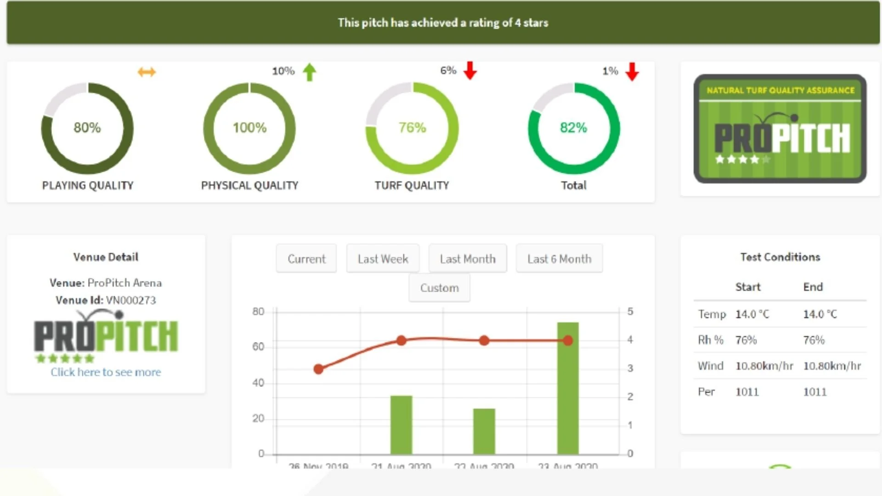Click the red down arrow beside 6%
The image size is (882, 496).
click(470, 71)
